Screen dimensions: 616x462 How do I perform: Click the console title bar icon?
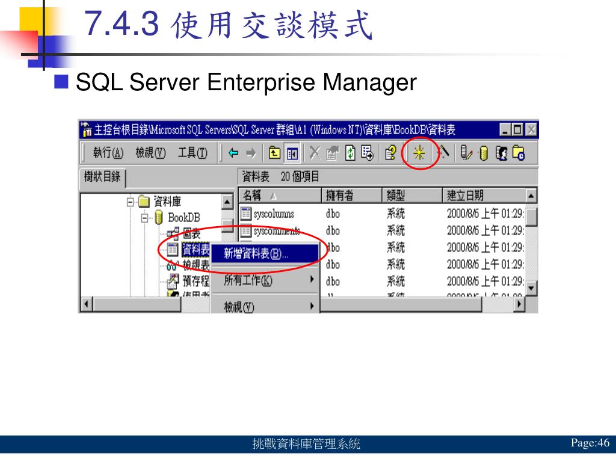click(86, 130)
